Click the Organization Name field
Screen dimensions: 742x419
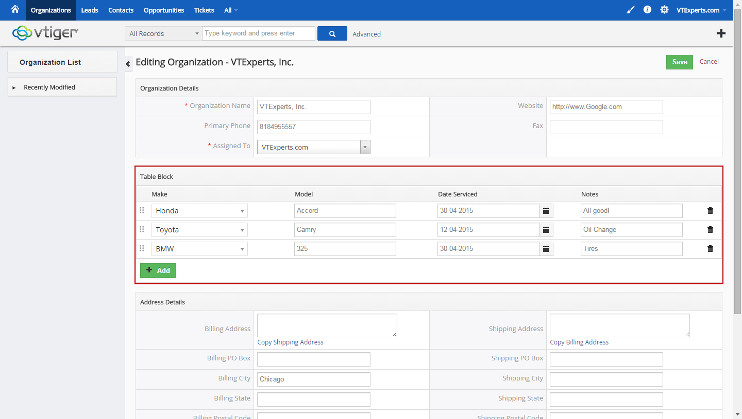coord(314,107)
